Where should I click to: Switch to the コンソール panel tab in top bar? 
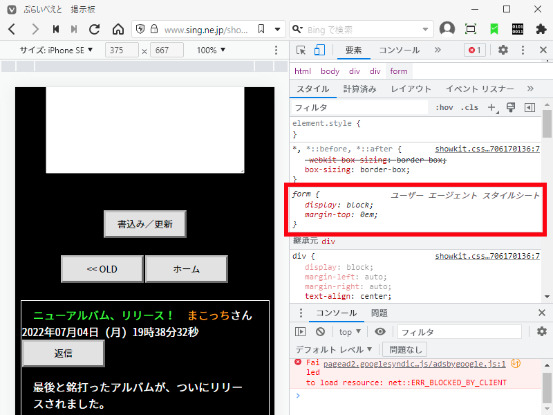tap(400, 50)
